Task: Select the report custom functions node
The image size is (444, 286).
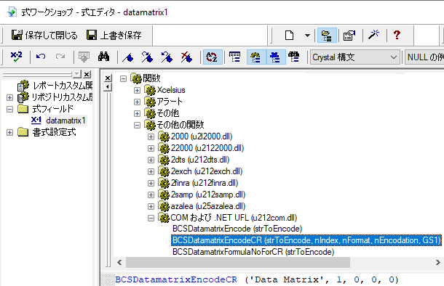Action: (55, 86)
